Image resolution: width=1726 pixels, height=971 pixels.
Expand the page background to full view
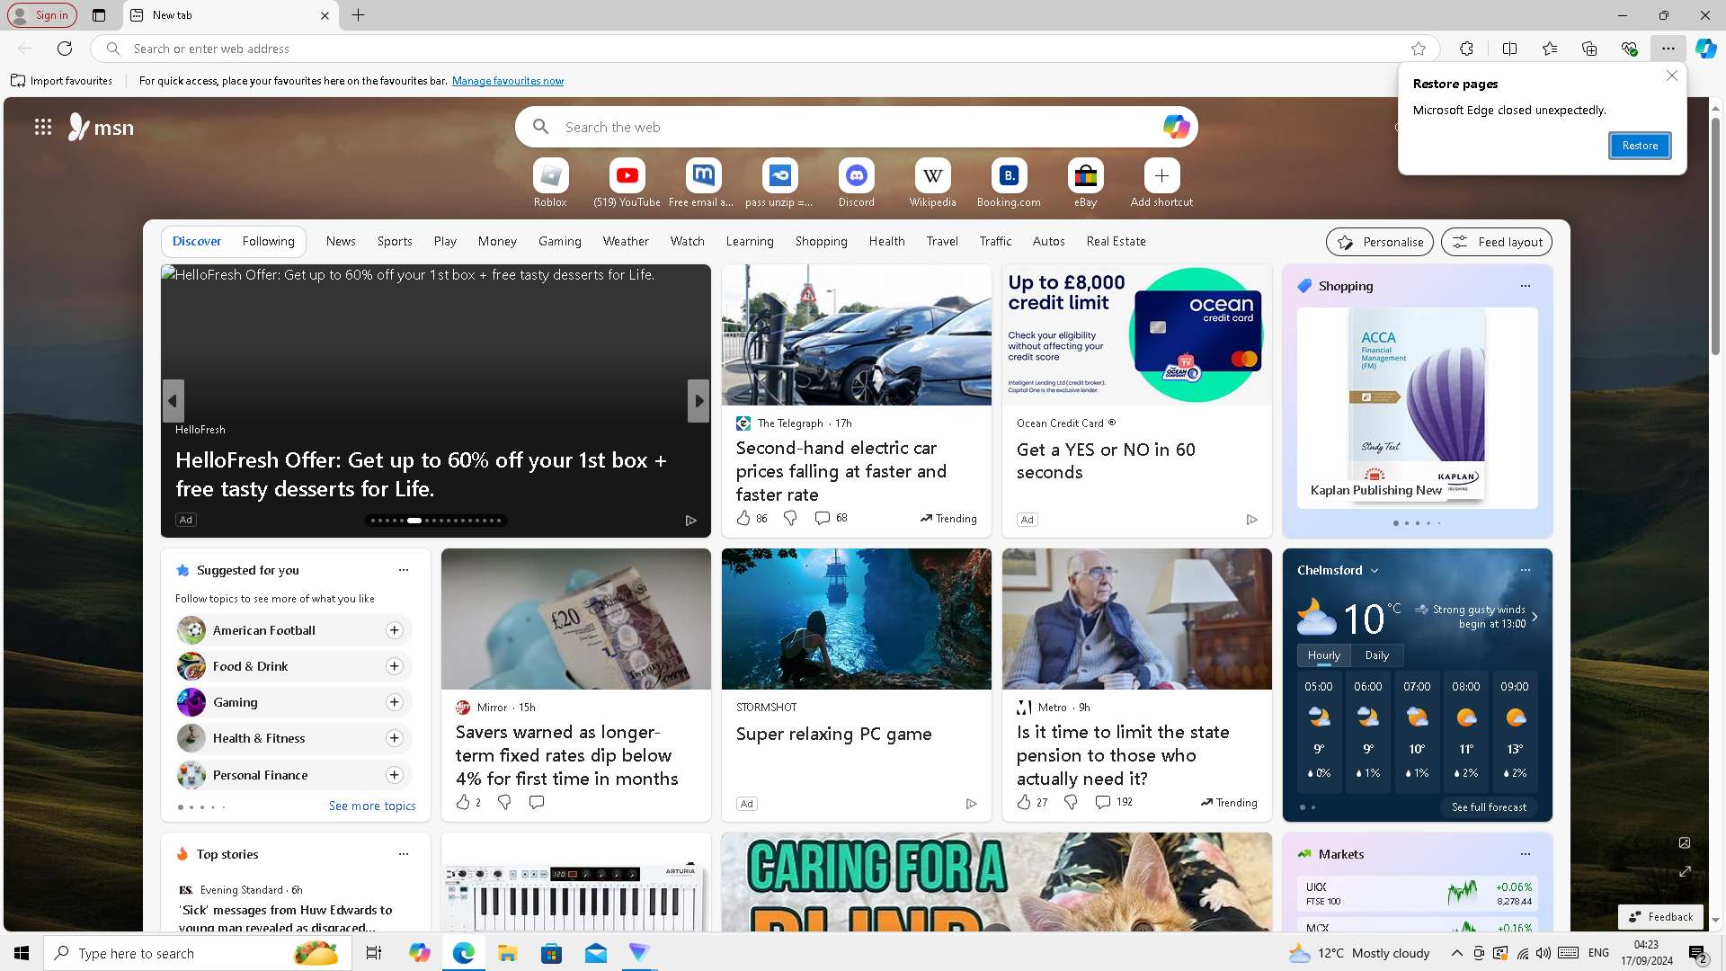[1685, 871]
